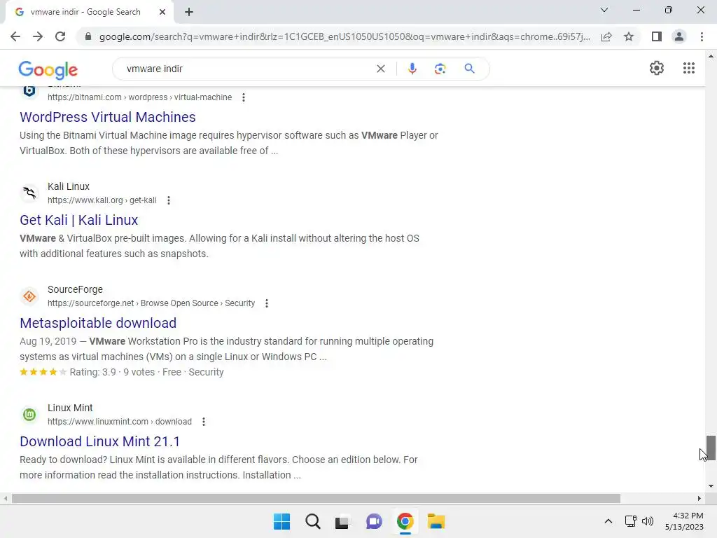Viewport: 717px width, 538px height.
Task: Open more options for SourceForge result
Action: [267, 303]
